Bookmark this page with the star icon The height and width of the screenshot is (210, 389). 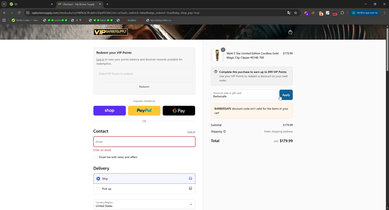tap(296, 13)
